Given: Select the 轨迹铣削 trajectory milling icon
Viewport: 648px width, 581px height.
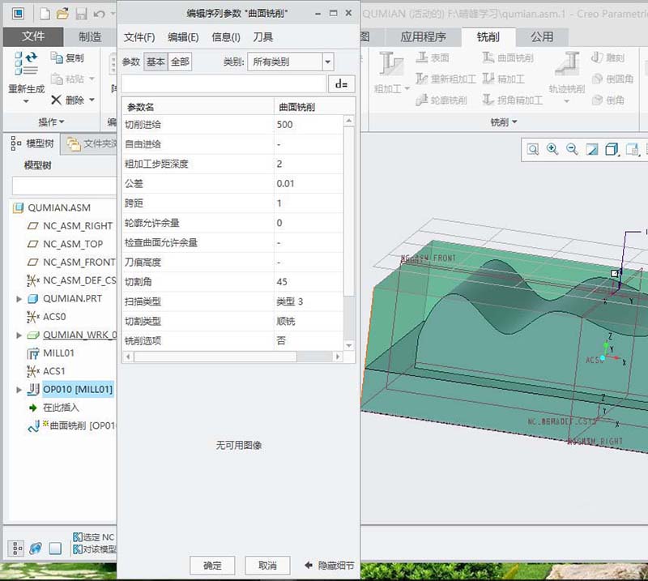Looking at the screenshot, I should pyautogui.click(x=568, y=64).
